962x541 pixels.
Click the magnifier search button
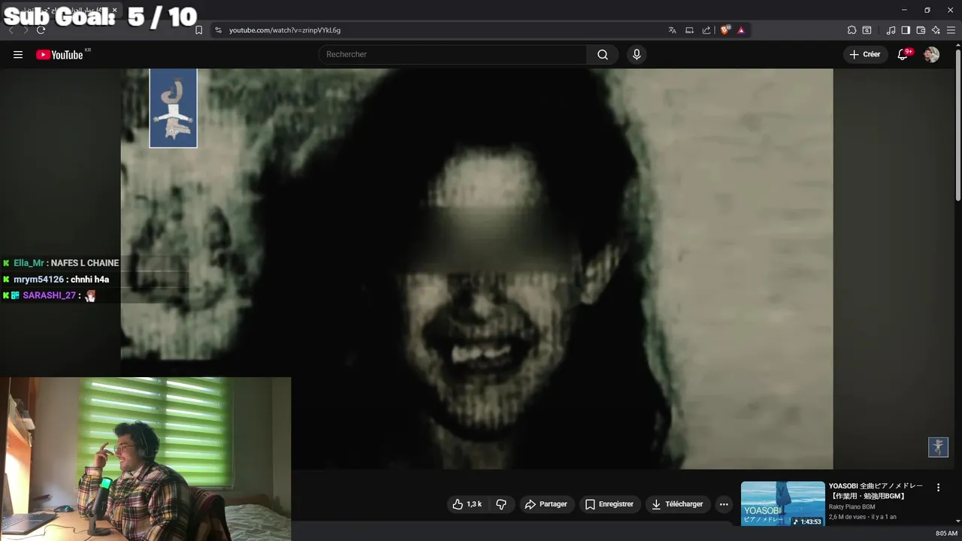point(603,54)
